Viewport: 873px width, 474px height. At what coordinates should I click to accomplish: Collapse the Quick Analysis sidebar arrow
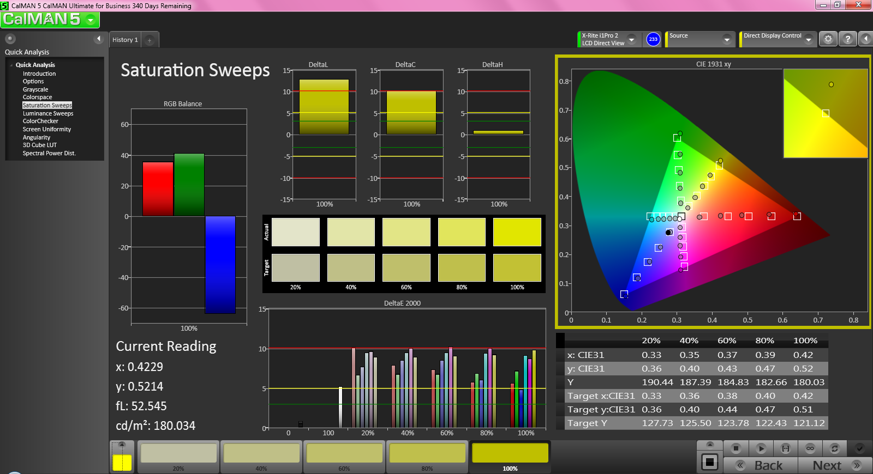click(99, 39)
